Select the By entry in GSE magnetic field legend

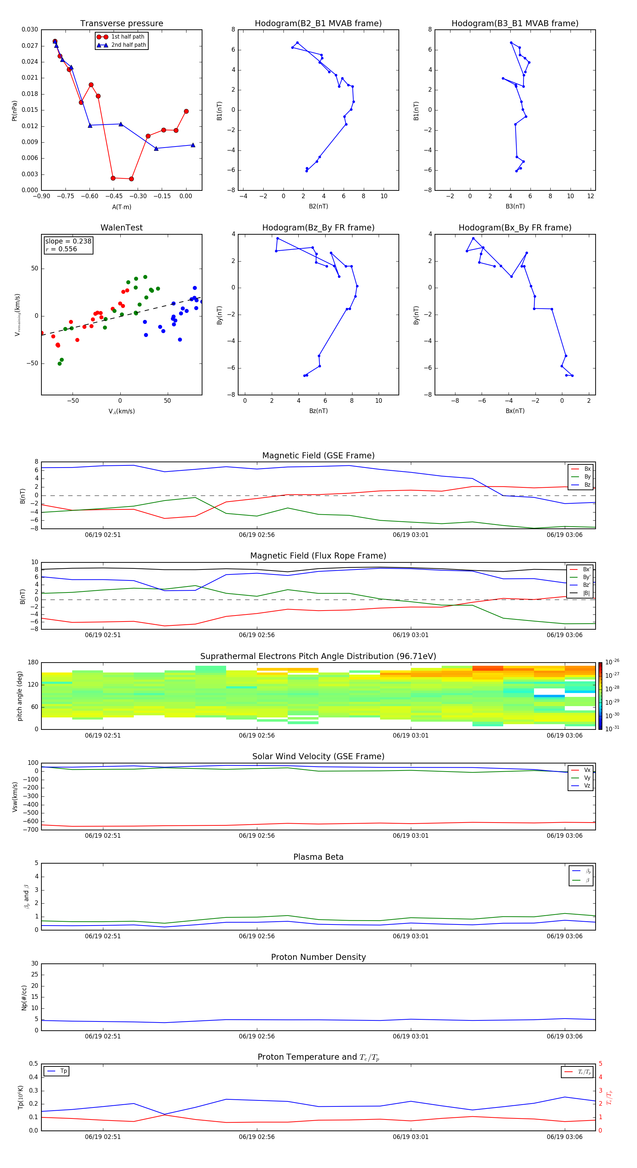(x=581, y=476)
